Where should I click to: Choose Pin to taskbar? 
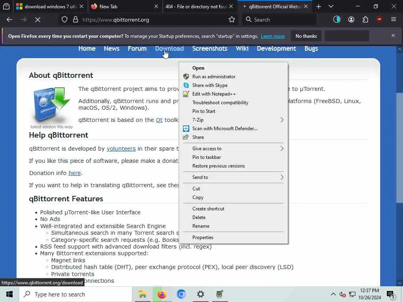point(233,157)
